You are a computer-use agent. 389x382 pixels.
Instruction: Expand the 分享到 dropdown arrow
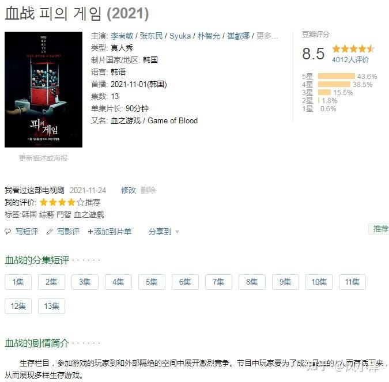(x=177, y=232)
